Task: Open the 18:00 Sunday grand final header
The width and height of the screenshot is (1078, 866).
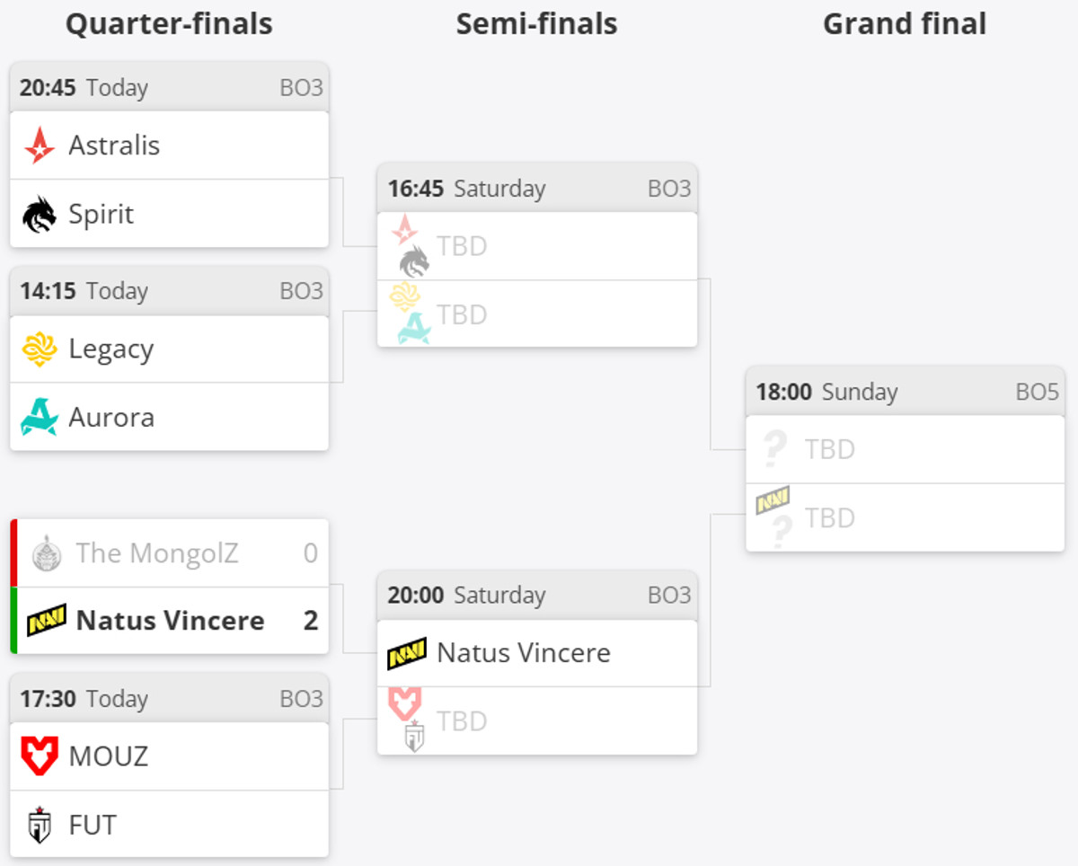Action: pos(905,392)
